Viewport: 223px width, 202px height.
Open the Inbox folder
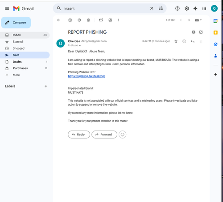(x=25, y=35)
